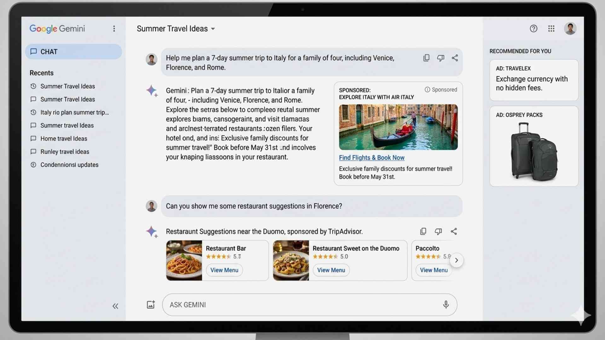This screenshot has width=605, height=340.
Task: Share the first Italy trip prompt
Action: tap(455, 58)
